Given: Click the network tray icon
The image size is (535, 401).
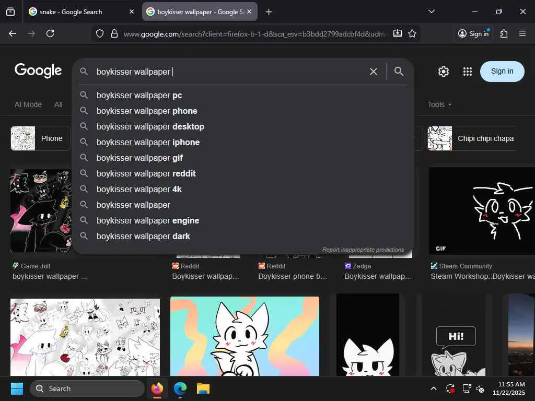Looking at the screenshot, I should point(467,388).
